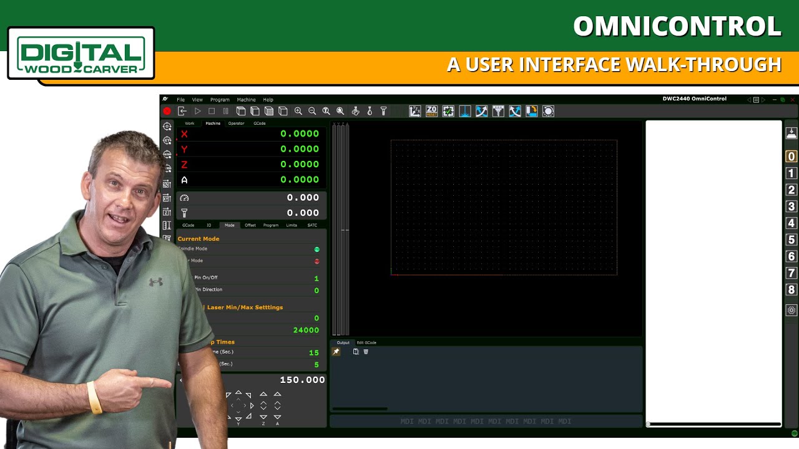Click the orange arrow toolbar icon
Screen dimensions: 799x449
[531, 111]
